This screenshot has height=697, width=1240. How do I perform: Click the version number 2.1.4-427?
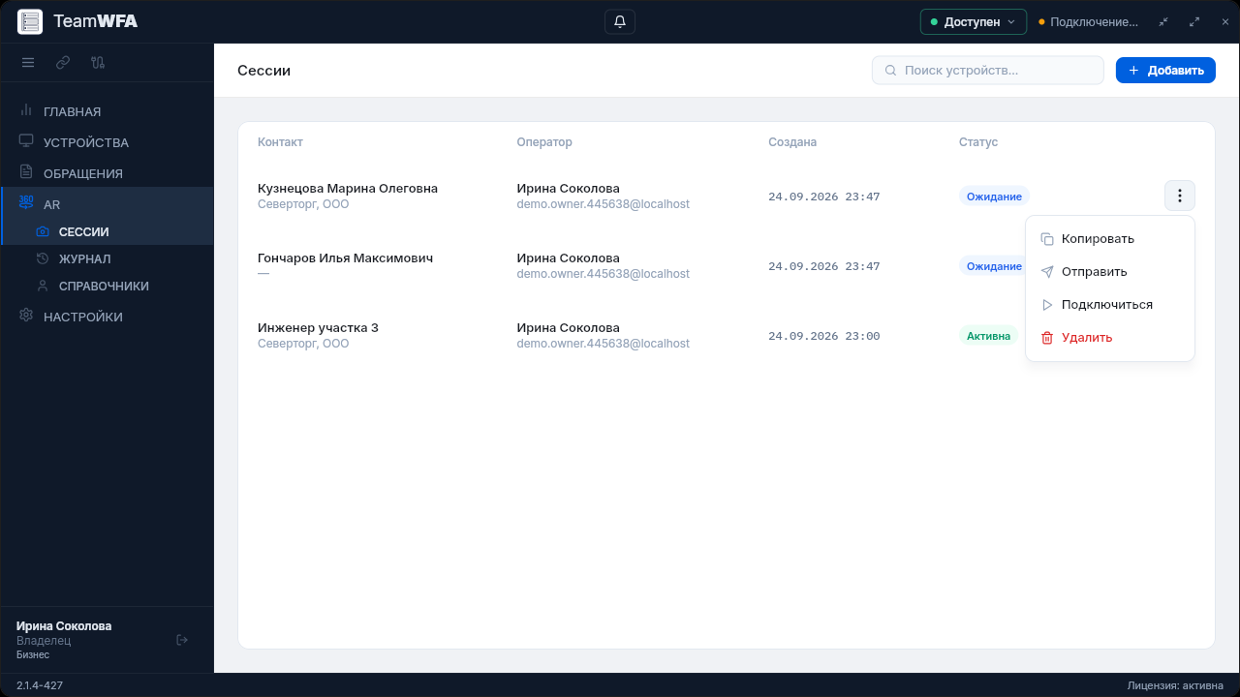coord(40,685)
